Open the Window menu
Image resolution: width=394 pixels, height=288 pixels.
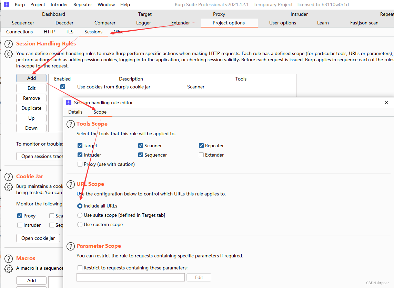click(106, 4)
